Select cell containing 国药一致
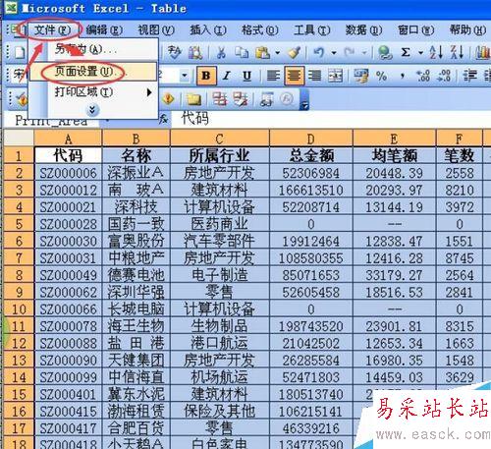This screenshot has height=449, width=491. pos(136,224)
